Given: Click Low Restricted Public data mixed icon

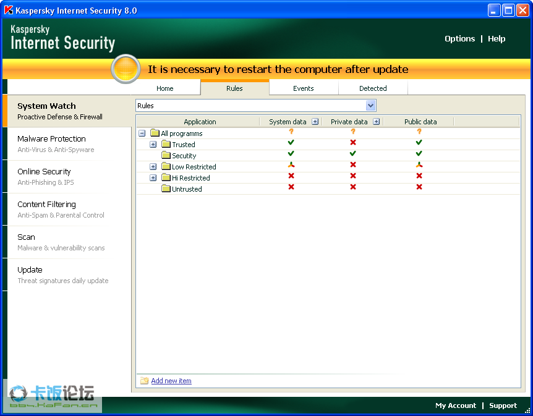Looking at the screenshot, I should (x=419, y=164).
